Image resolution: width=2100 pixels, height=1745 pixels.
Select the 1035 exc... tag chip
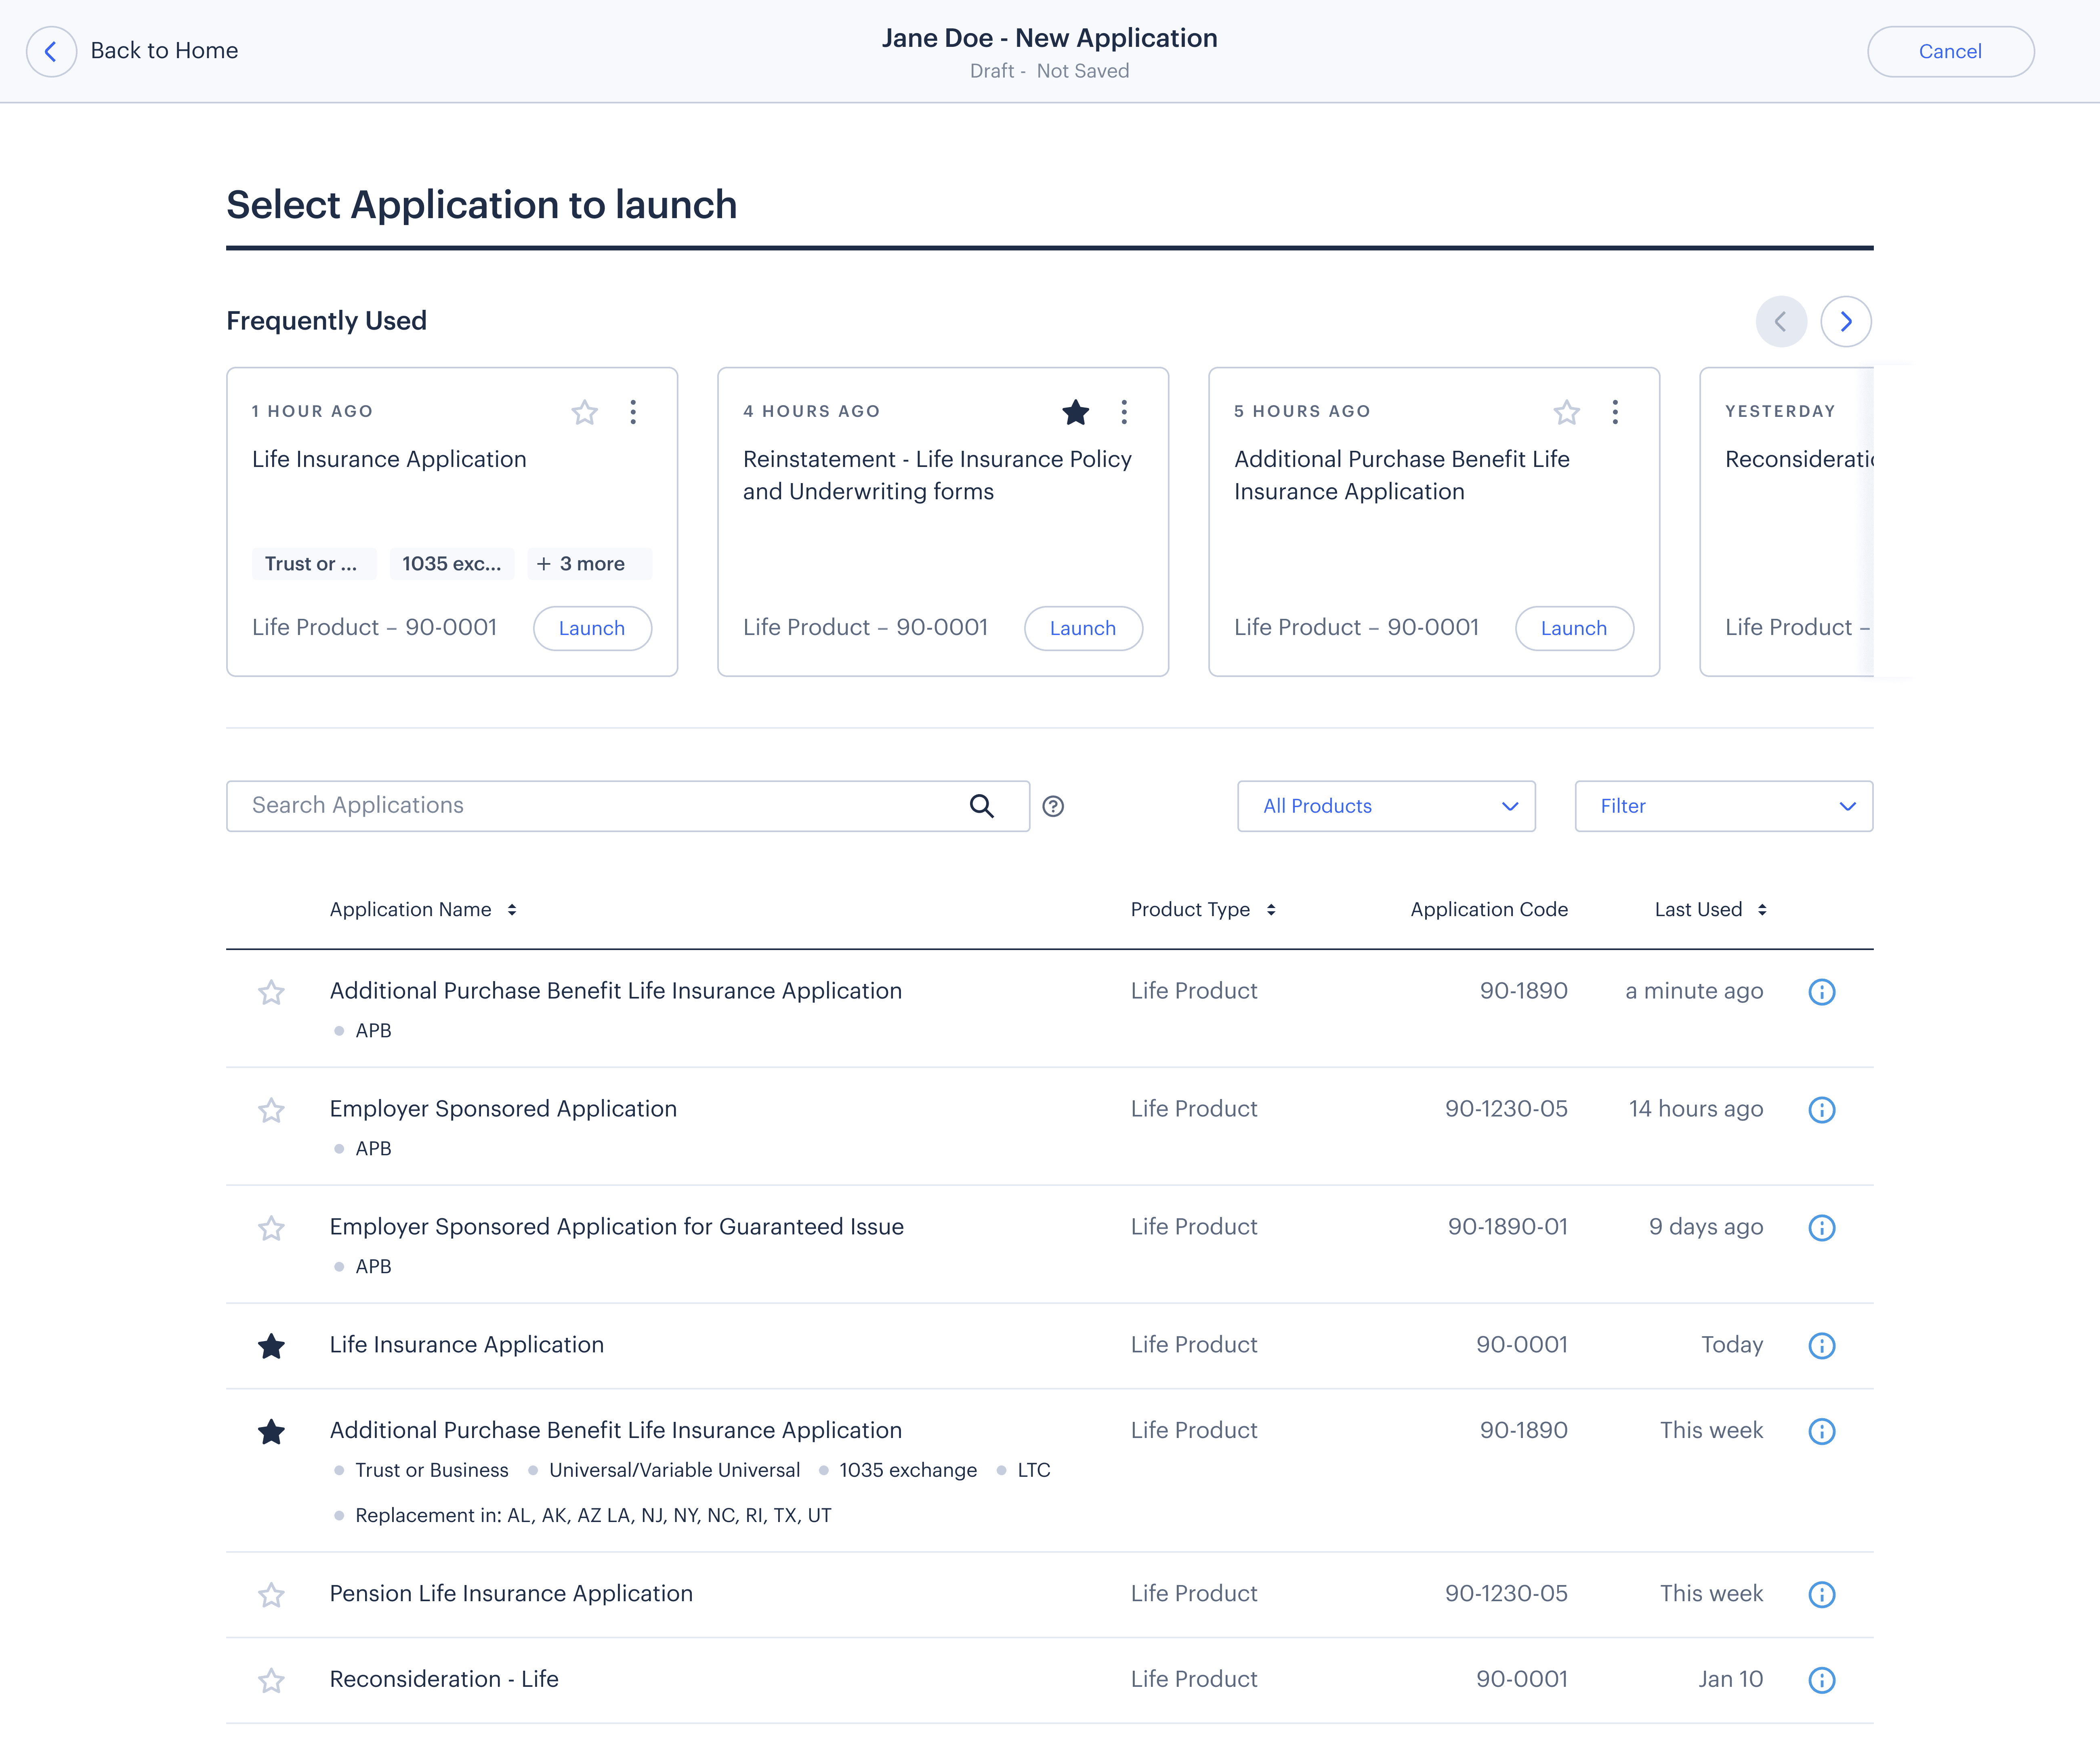(x=452, y=564)
